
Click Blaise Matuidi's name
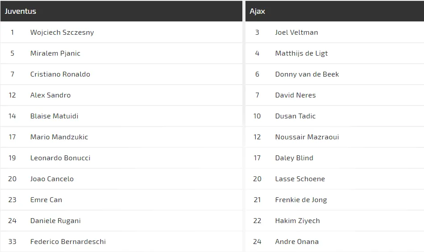point(54,116)
